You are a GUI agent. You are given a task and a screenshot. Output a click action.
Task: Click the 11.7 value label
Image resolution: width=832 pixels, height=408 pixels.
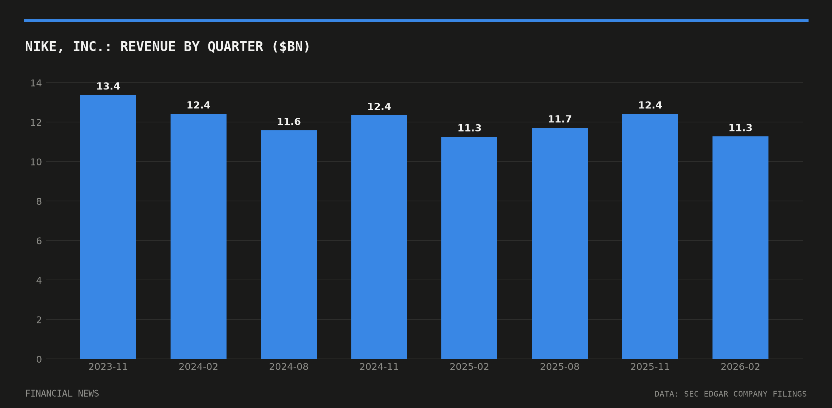coord(560,119)
